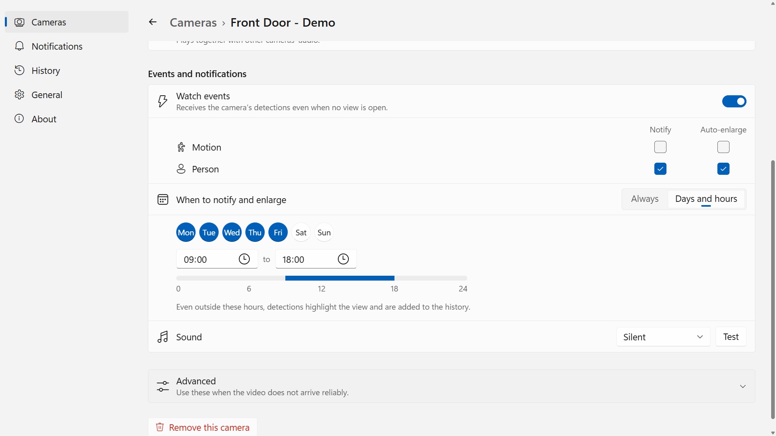Click the Cameras sidebar icon

click(19, 22)
